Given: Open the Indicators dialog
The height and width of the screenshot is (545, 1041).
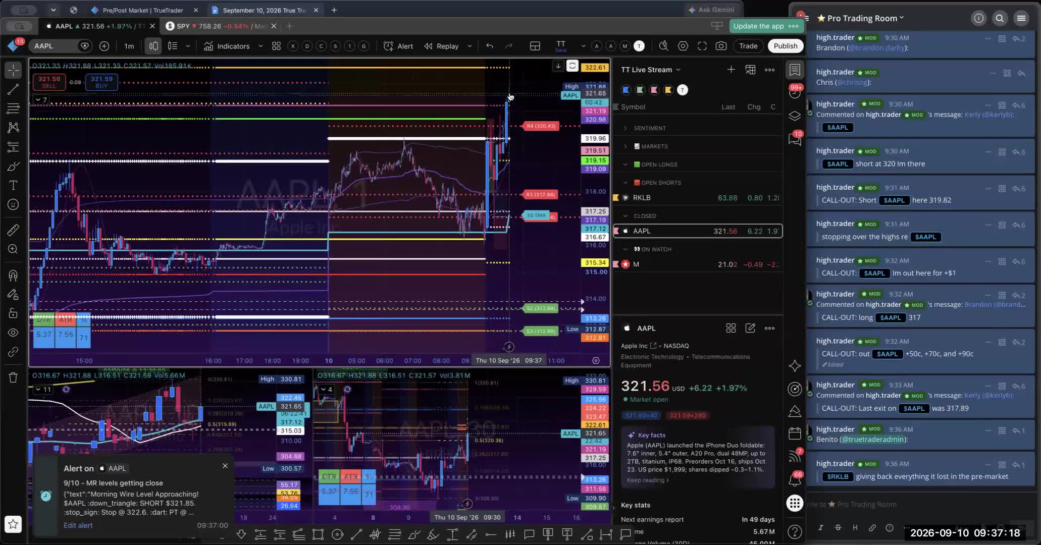Looking at the screenshot, I should point(227,46).
